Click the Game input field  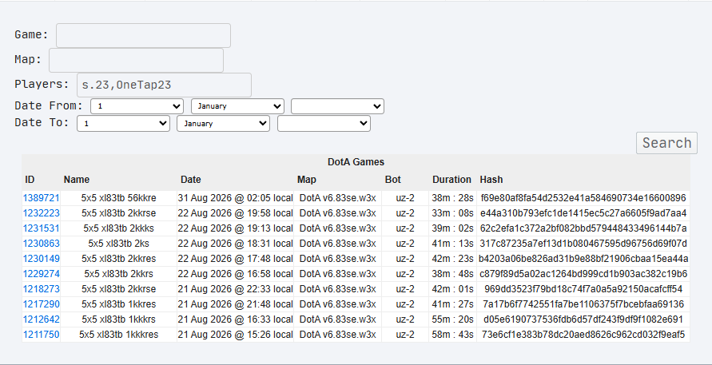143,35
